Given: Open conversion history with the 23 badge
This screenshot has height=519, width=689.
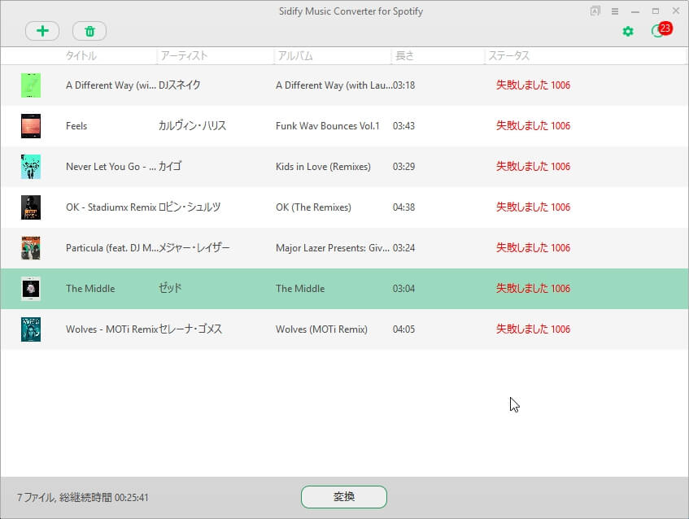Looking at the screenshot, I should (658, 31).
